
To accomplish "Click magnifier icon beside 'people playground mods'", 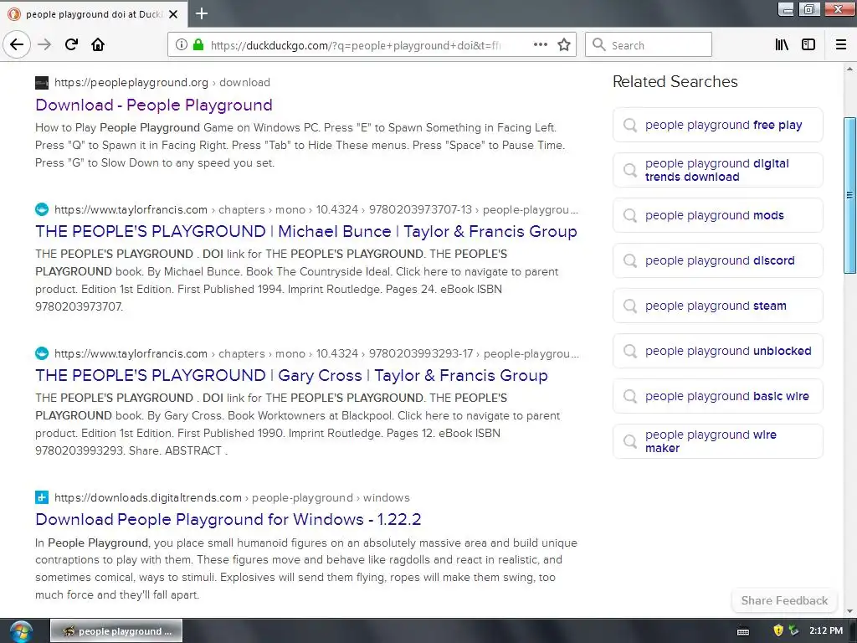I will pyautogui.click(x=630, y=215).
